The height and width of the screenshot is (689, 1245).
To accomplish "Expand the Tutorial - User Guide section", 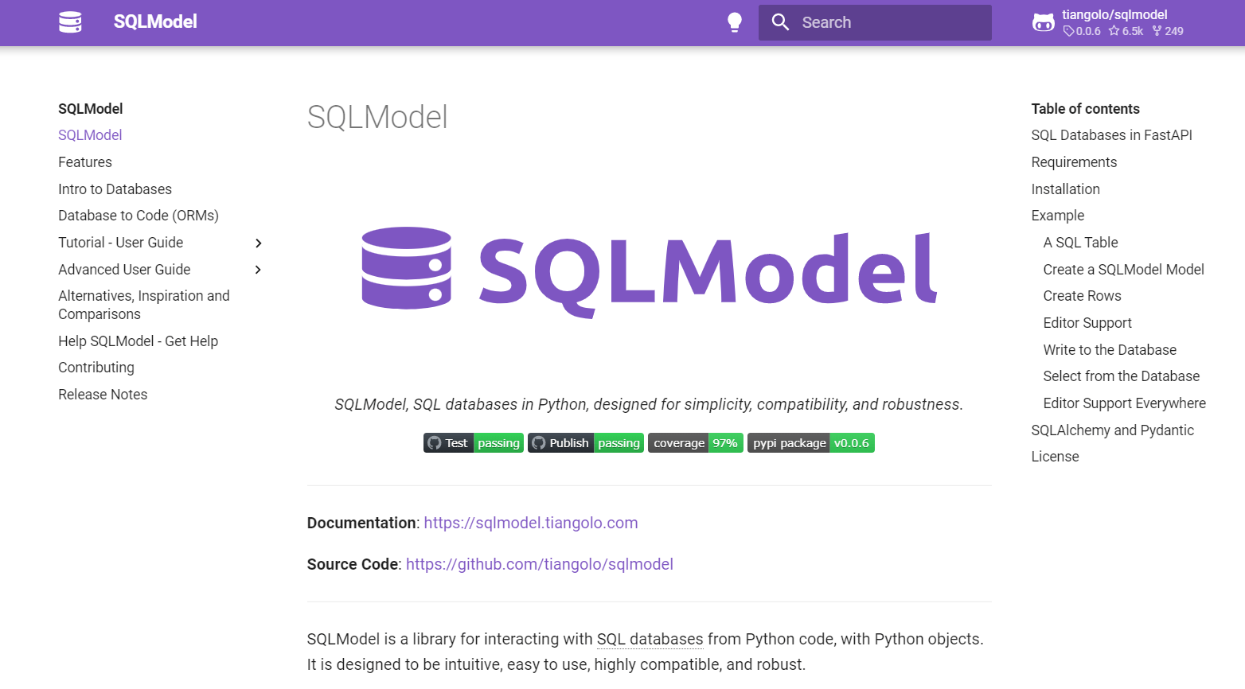I will pyautogui.click(x=258, y=243).
